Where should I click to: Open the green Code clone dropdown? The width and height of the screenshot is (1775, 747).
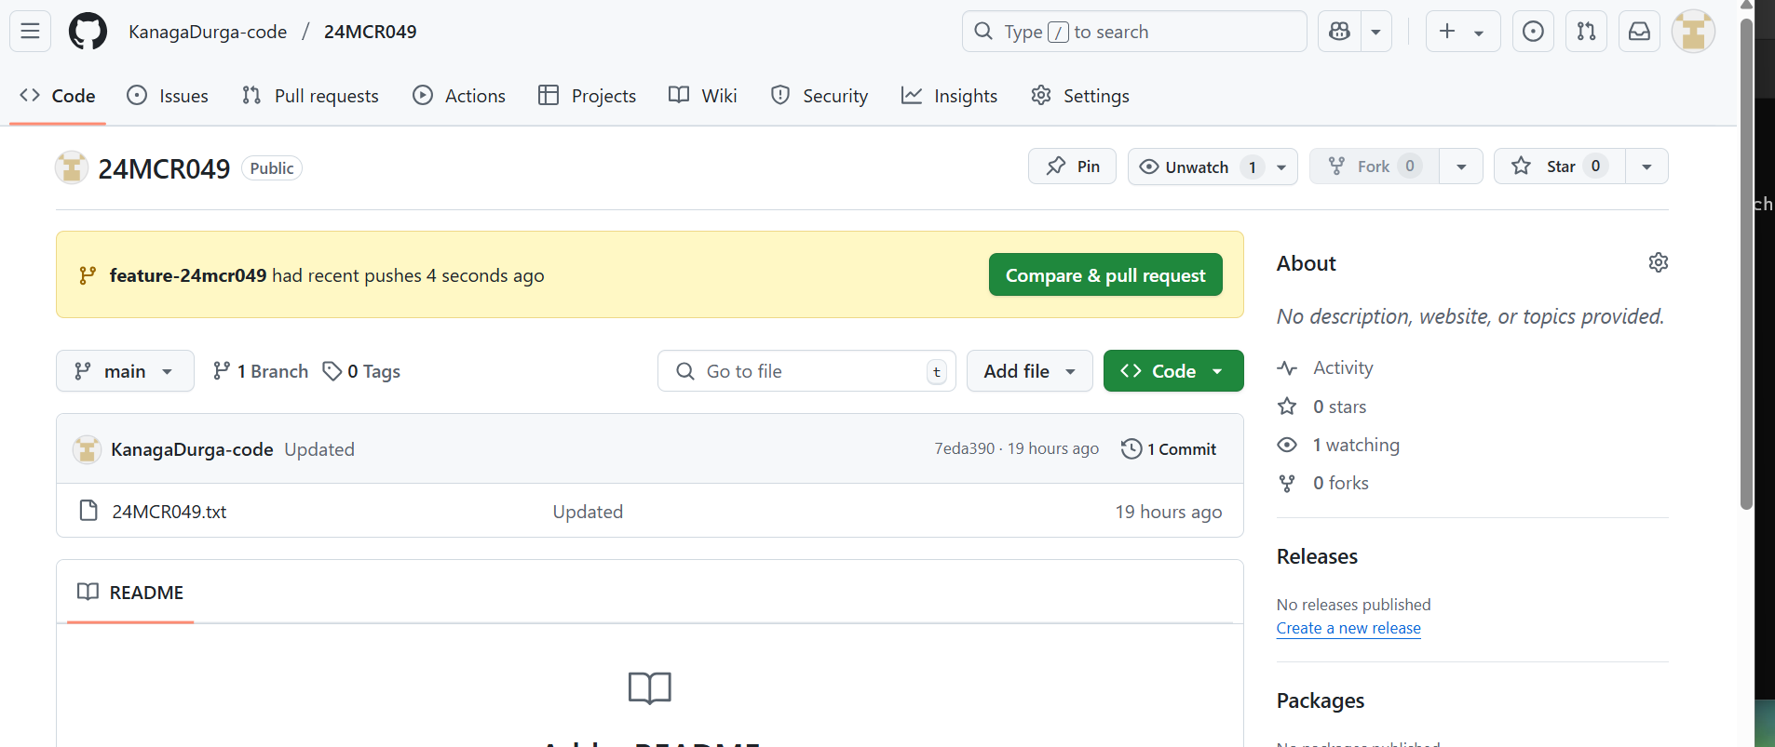1173,371
